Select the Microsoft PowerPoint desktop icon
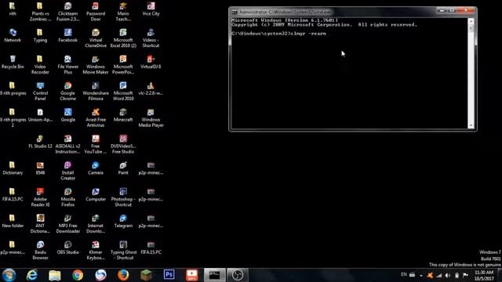The image size is (502, 282). point(123,64)
